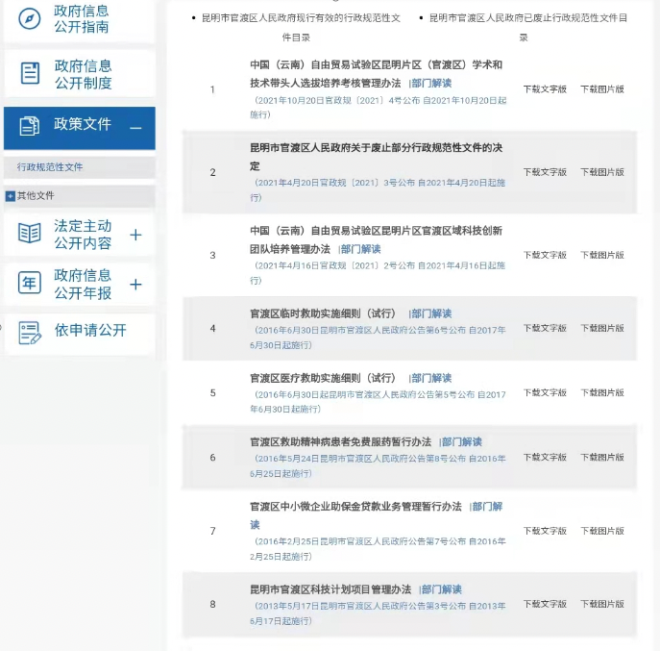Click the files icon beside 政策文件
Viewport: 660px width, 651px height.
30,126
